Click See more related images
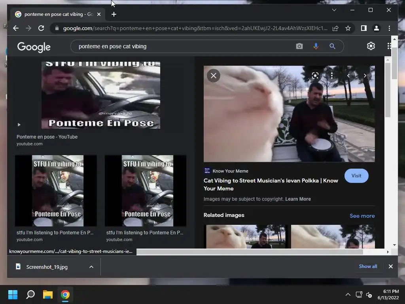Image resolution: width=405 pixels, height=304 pixels. pyautogui.click(x=362, y=216)
